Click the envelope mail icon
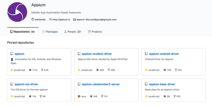The image size is (212, 106). click(x=74, y=20)
